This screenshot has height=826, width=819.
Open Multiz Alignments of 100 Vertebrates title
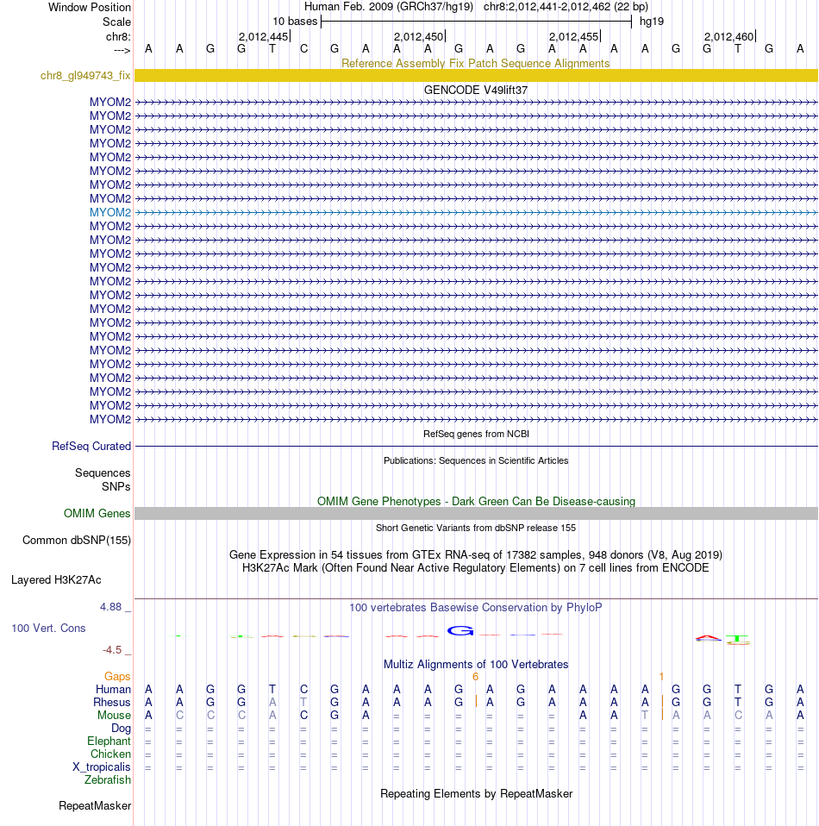pos(476,664)
